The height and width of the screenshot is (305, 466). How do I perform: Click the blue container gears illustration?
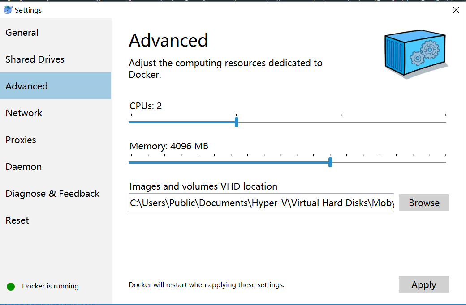tap(416, 54)
